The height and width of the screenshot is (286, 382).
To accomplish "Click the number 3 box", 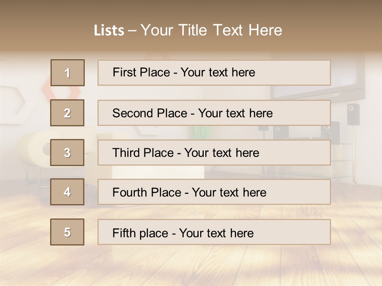I will [x=67, y=153].
